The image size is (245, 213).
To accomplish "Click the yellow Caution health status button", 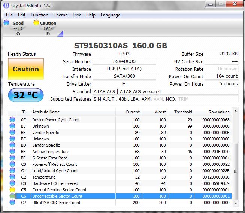I will click(26, 69).
